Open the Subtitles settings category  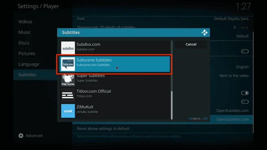tap(35, 75)
